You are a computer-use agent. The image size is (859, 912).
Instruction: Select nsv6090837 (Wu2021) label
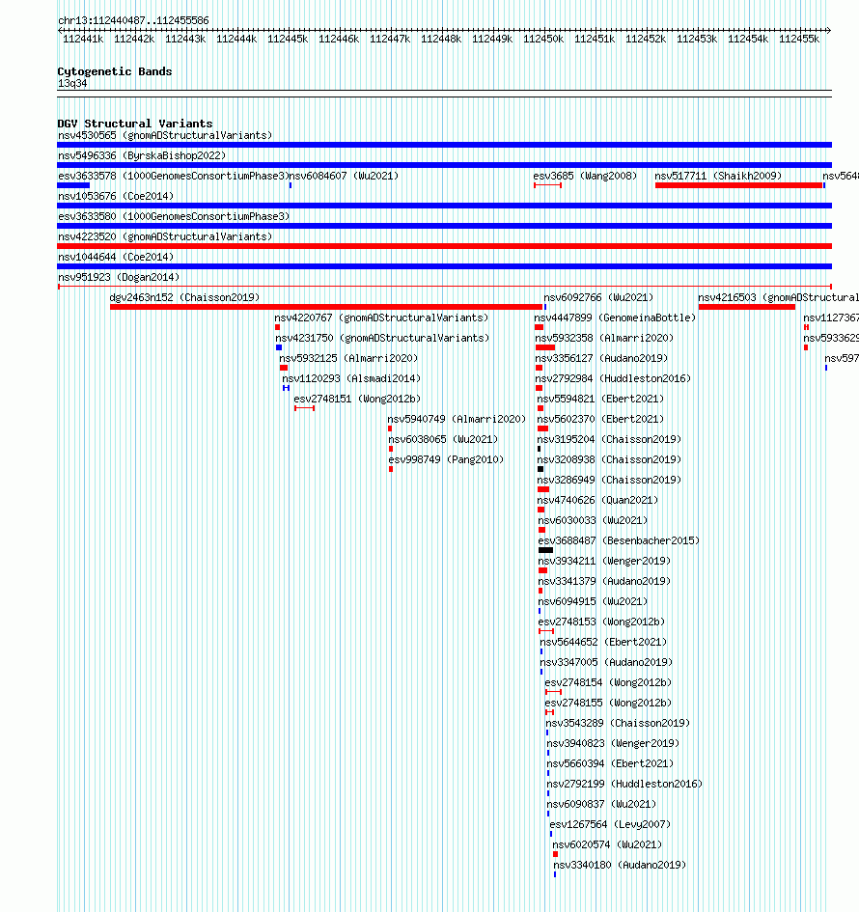coord(601,805)
